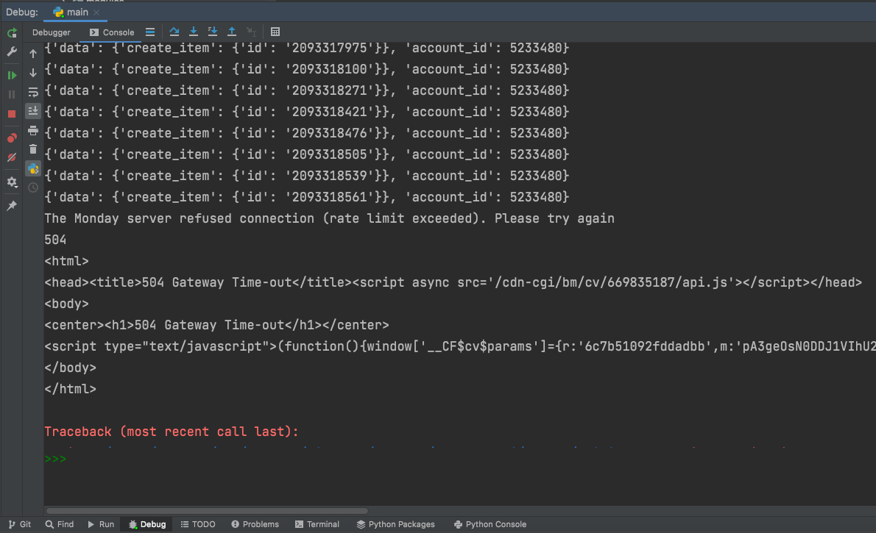Click the <center> Gateway Time-out heading line
The height and width of the screenshot is (533, 876).
point(216,325)
